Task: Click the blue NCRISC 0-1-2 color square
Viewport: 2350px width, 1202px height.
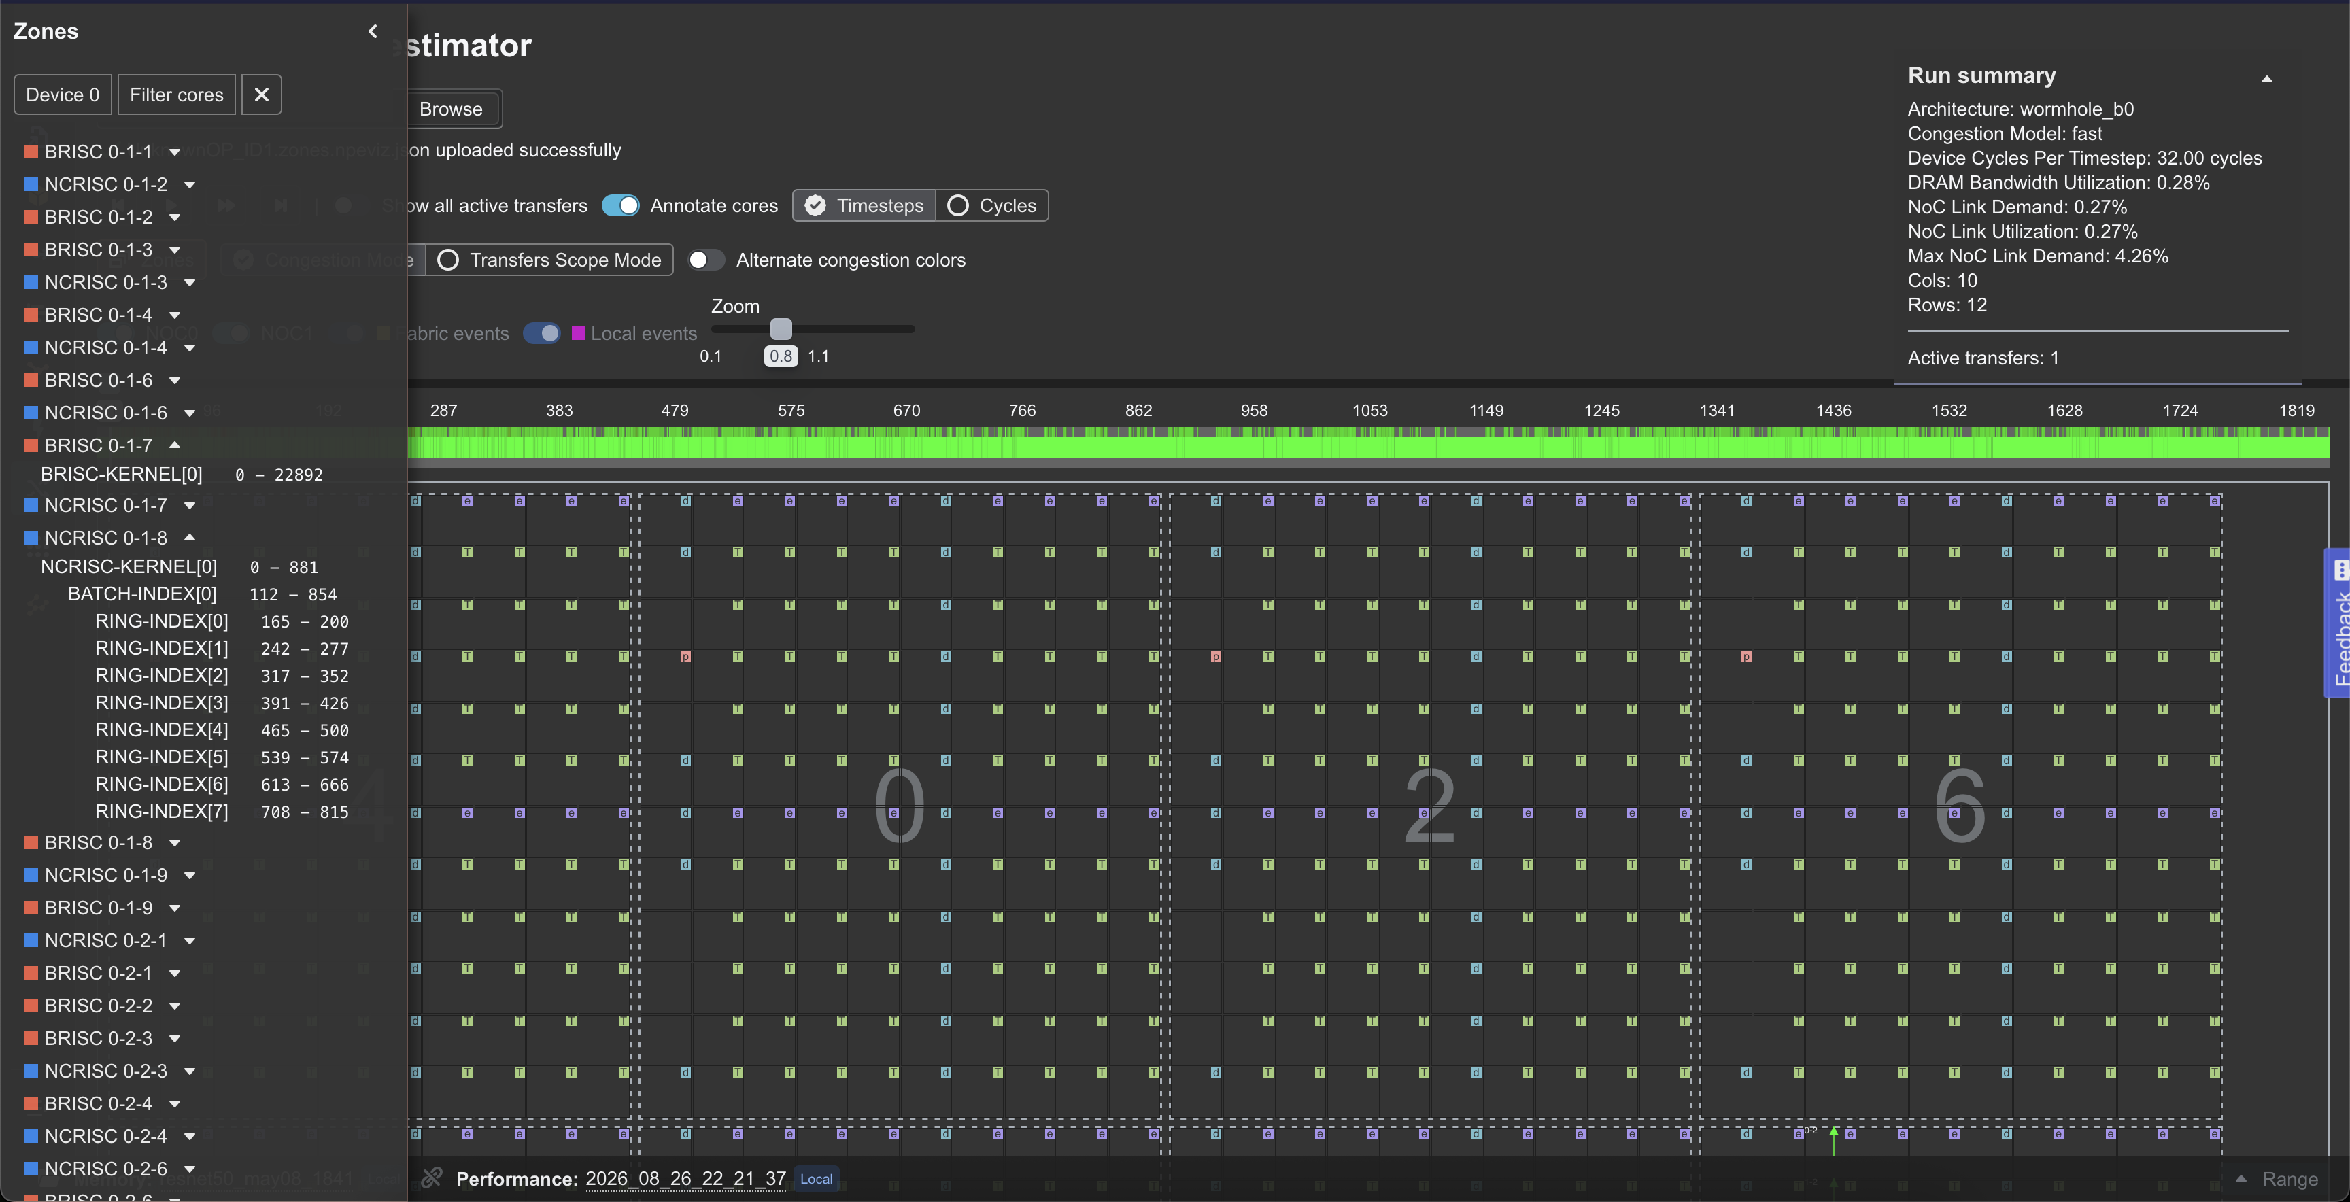Action: [x=31, y=184]
